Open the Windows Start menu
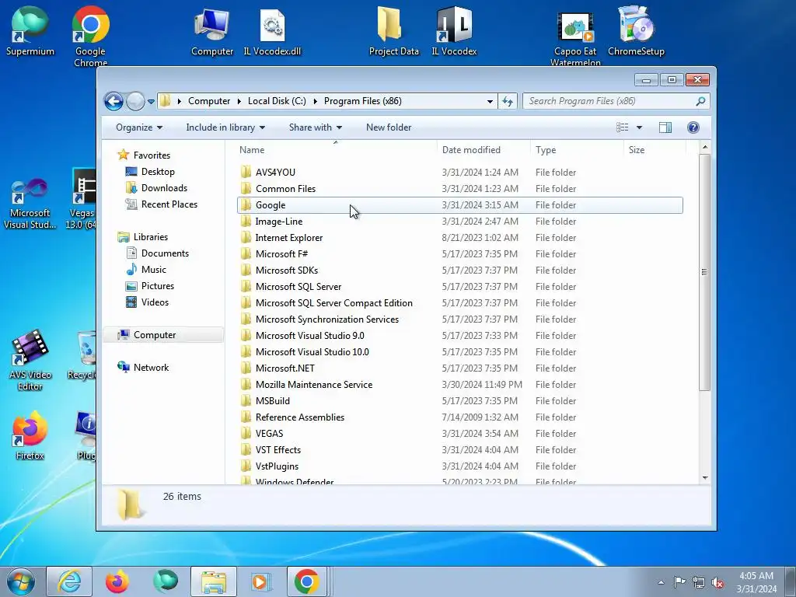The height and width of the screenshot is (597, 796). (21, 581)
